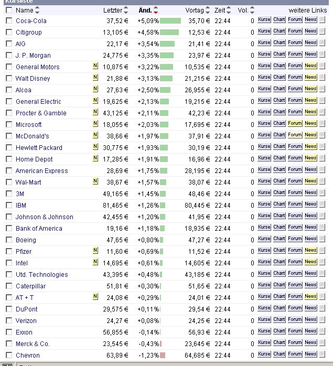Open the Bank of America stock link
Viewport: 333px width, 366px height.
pyautogui.click(x=39, y=229)
